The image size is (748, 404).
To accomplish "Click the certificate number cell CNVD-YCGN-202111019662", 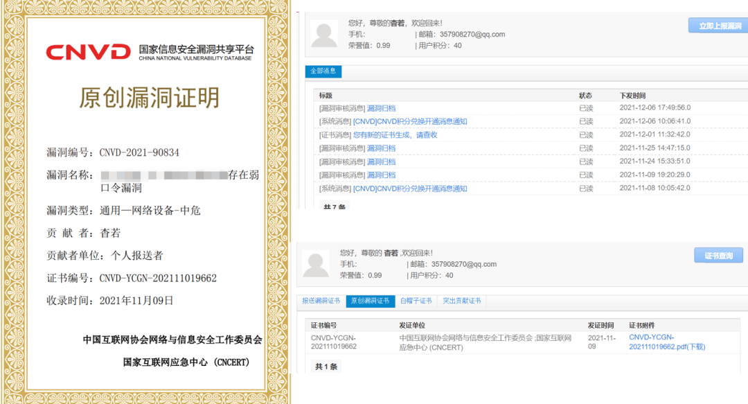I will [333, 342].
